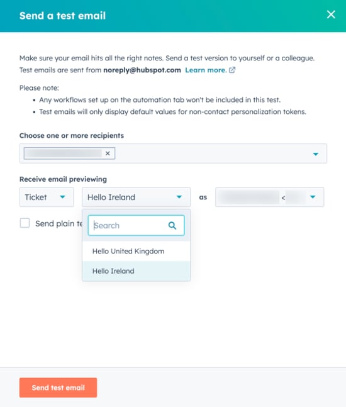Click the external link icon beside Learn more
346x407 pixels.
(x=232, y=70)
